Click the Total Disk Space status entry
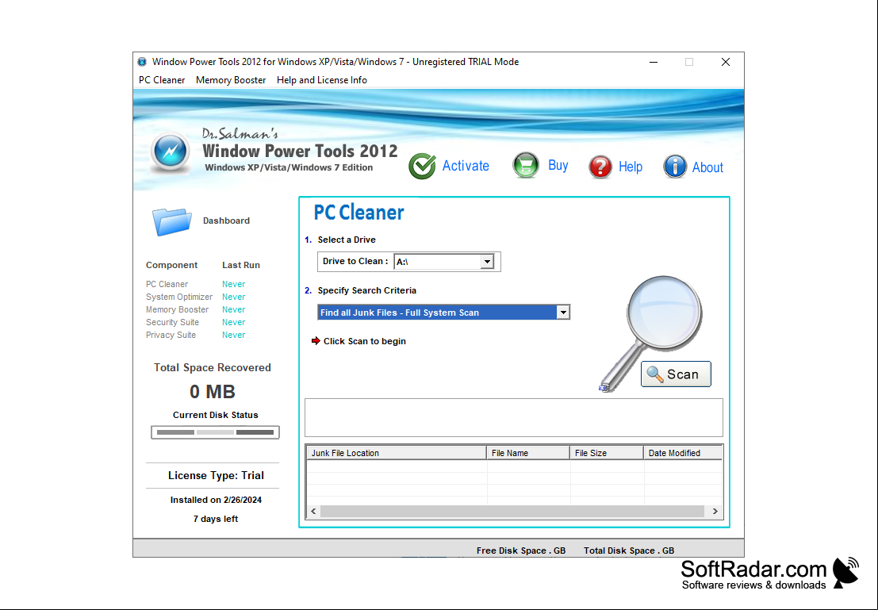The image size is (878, 610). (x=629, y=551)
